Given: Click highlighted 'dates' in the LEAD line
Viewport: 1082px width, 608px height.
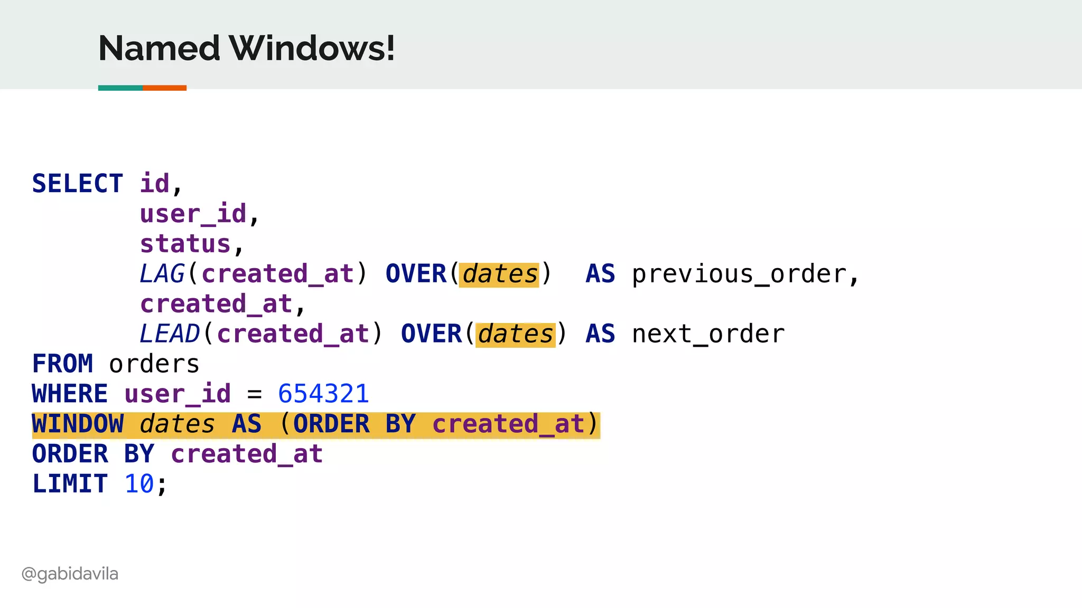Looking at the screenshot, I should (x=515, y=335).
